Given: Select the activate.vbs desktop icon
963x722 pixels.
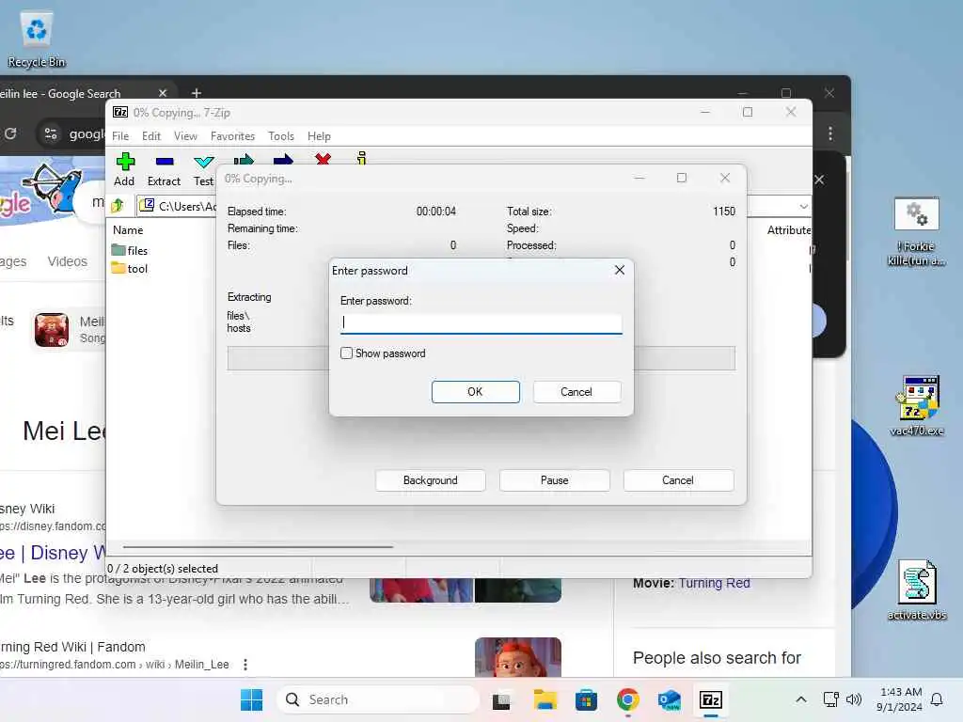Looking at the screenshot, I should coord(916,590).
